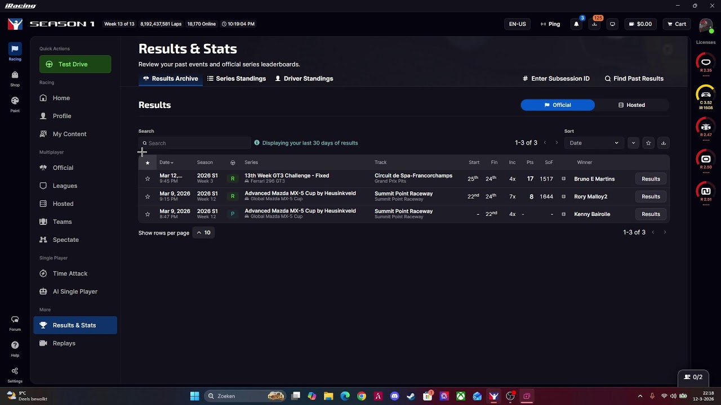Click Enter Subsession ID
Image resolution: width=721 pixels, height=405 pixels.
[x=556, y=79]
